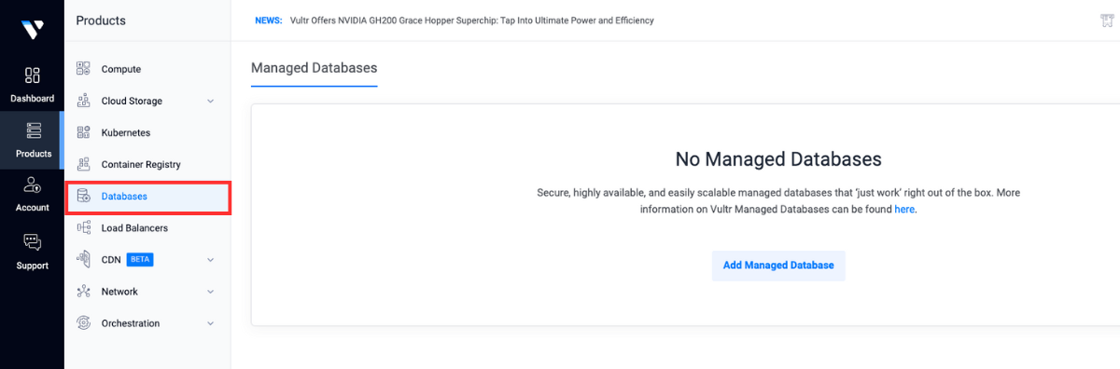Click the Kubernetes icon
This screenshot has height=369, width=1120.
tap(83, 132)
